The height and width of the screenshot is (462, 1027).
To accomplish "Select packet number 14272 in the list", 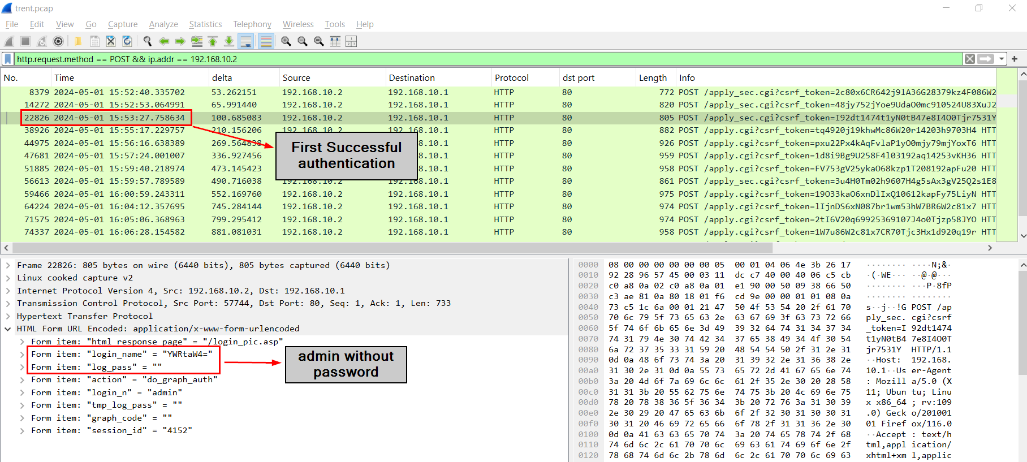I will tap(498, 105).
